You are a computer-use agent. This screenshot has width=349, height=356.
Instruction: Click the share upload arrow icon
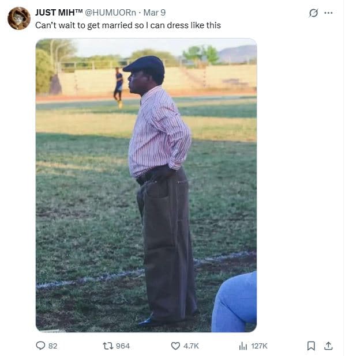[x=328, y=346]
